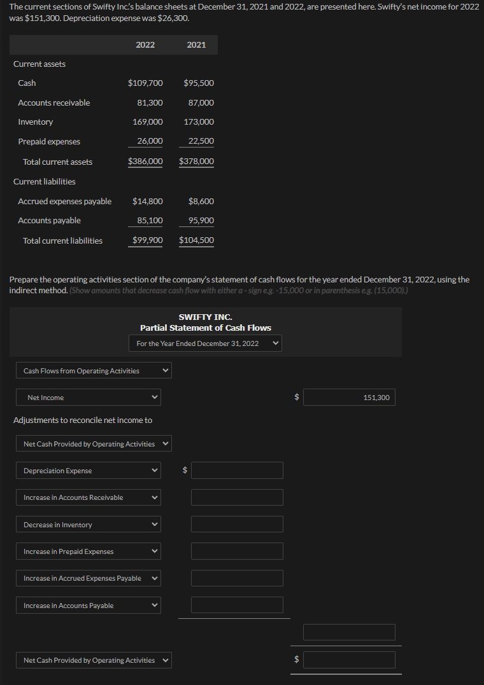Open the Increase in Accrued Expenses Payable dropdown
Screen dimensions: 484x685
point(89,578)
